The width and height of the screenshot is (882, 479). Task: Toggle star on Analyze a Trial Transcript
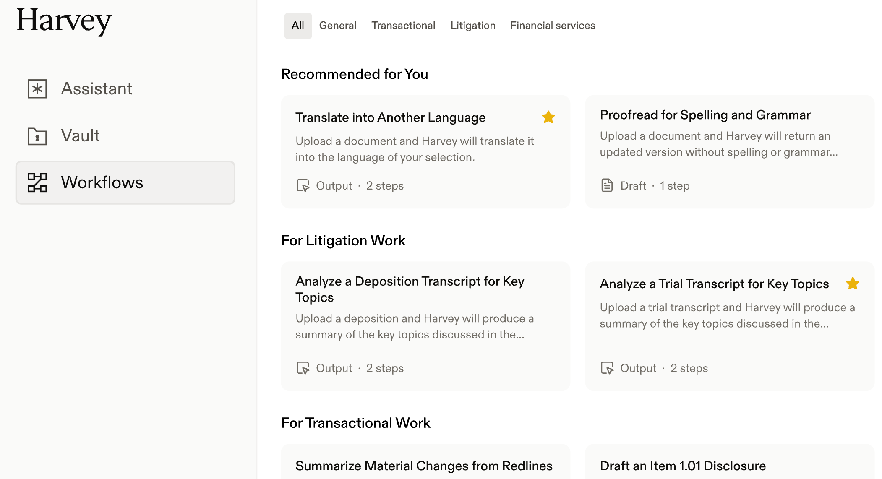pyautogui.click(x=852, y=284)
